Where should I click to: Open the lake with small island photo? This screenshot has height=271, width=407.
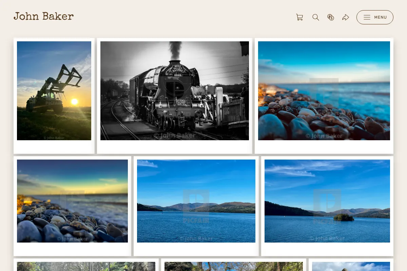(x=327, y=201)
